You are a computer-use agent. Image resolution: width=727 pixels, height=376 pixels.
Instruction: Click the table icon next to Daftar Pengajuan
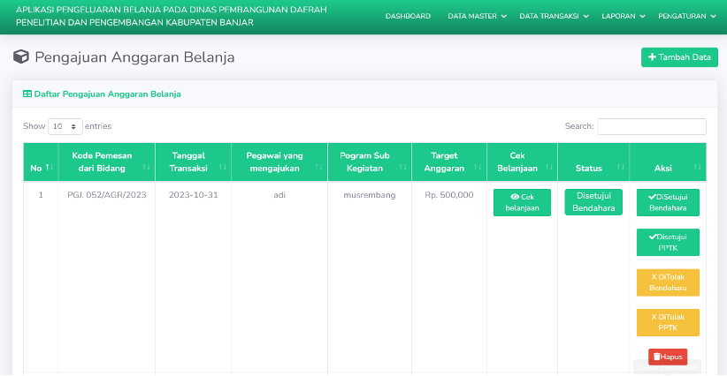click(x=27, y=94)
